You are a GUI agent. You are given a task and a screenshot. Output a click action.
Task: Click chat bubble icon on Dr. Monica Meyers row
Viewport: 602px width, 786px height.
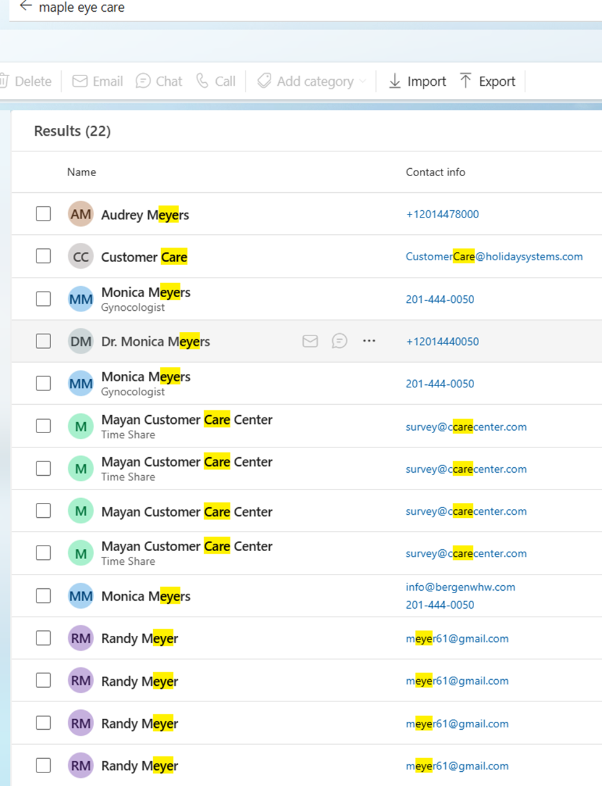[340, 341]
